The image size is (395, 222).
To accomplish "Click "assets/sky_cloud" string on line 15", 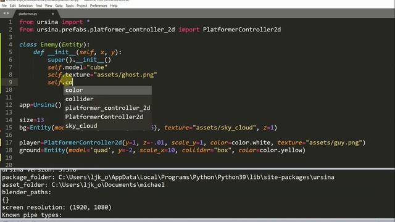I will (x=224, y=128).
